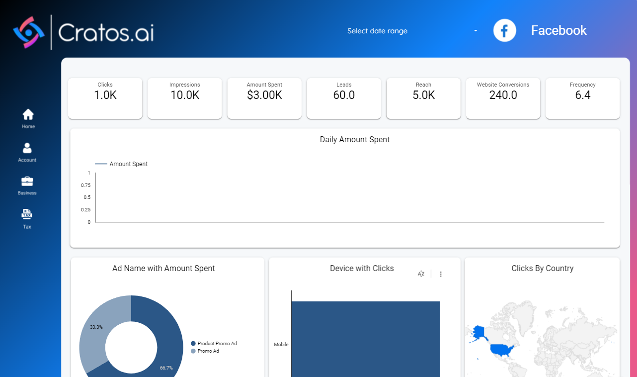Viewport: 637px width, 377px height.
Task: Click the Clicks By Country title
Action: (543, 269)
